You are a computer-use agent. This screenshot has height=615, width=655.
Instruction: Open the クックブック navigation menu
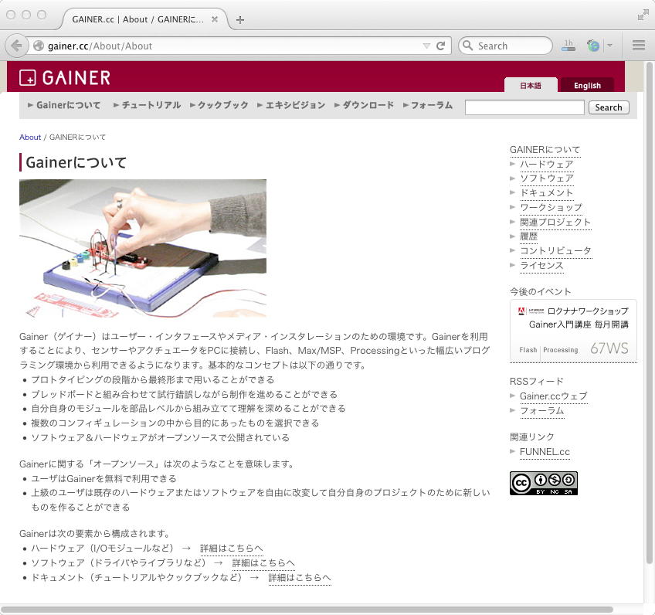coord(219,105)
